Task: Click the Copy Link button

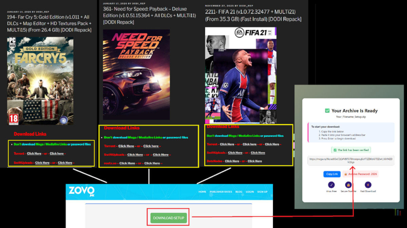Action: click(332, 174)
